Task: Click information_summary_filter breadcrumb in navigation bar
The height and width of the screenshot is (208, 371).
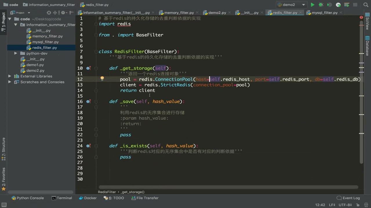Action: (x=49, y=5)
